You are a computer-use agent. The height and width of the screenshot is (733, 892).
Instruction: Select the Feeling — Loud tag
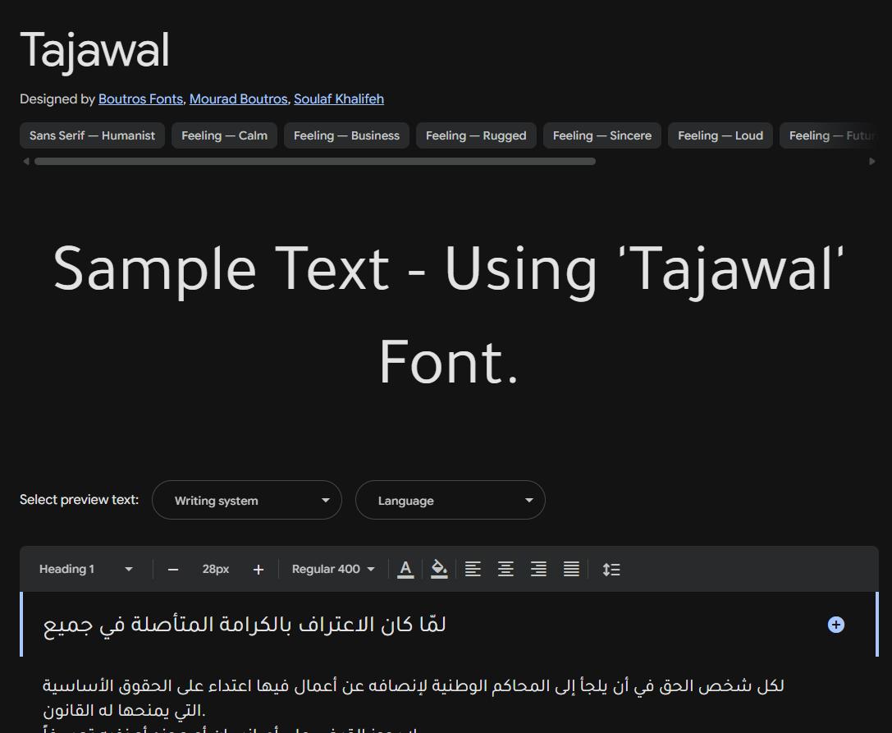click(720, 135)
